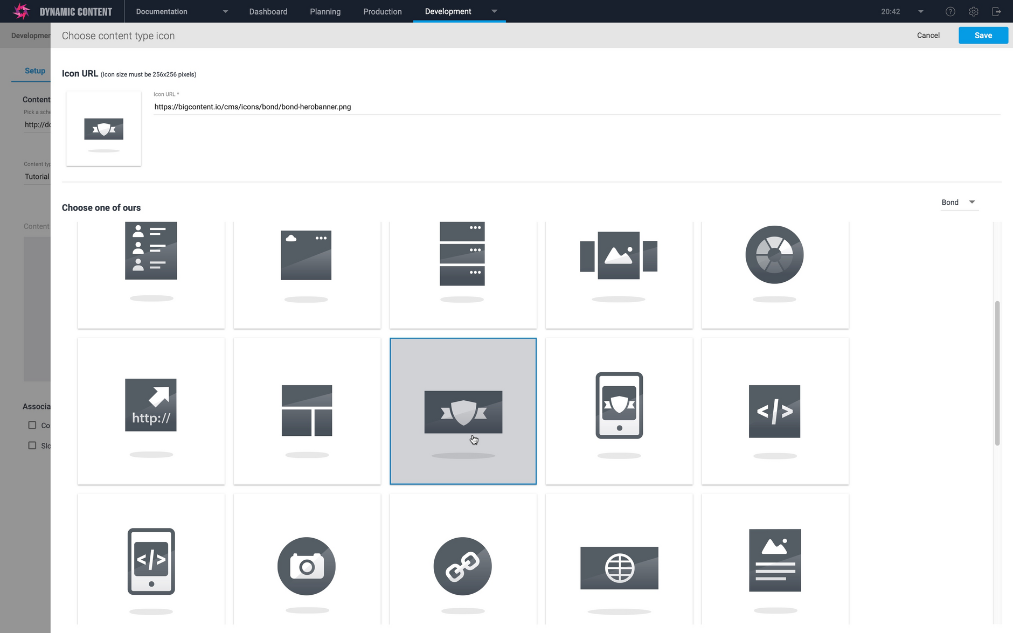Open the help menu in the top bar
This screenshot has height=633, width=1013.
950,11
